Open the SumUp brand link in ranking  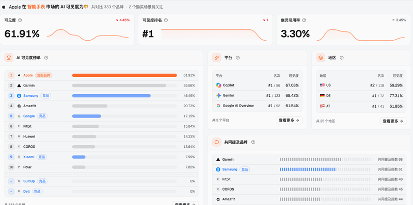point(29,181)
